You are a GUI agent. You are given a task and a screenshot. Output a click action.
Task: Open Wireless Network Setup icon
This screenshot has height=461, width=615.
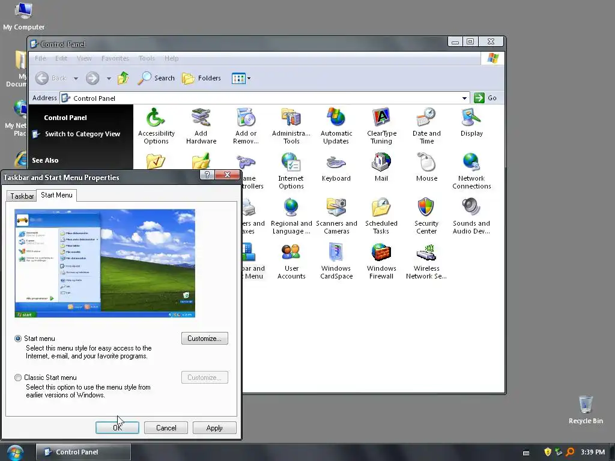426,261
